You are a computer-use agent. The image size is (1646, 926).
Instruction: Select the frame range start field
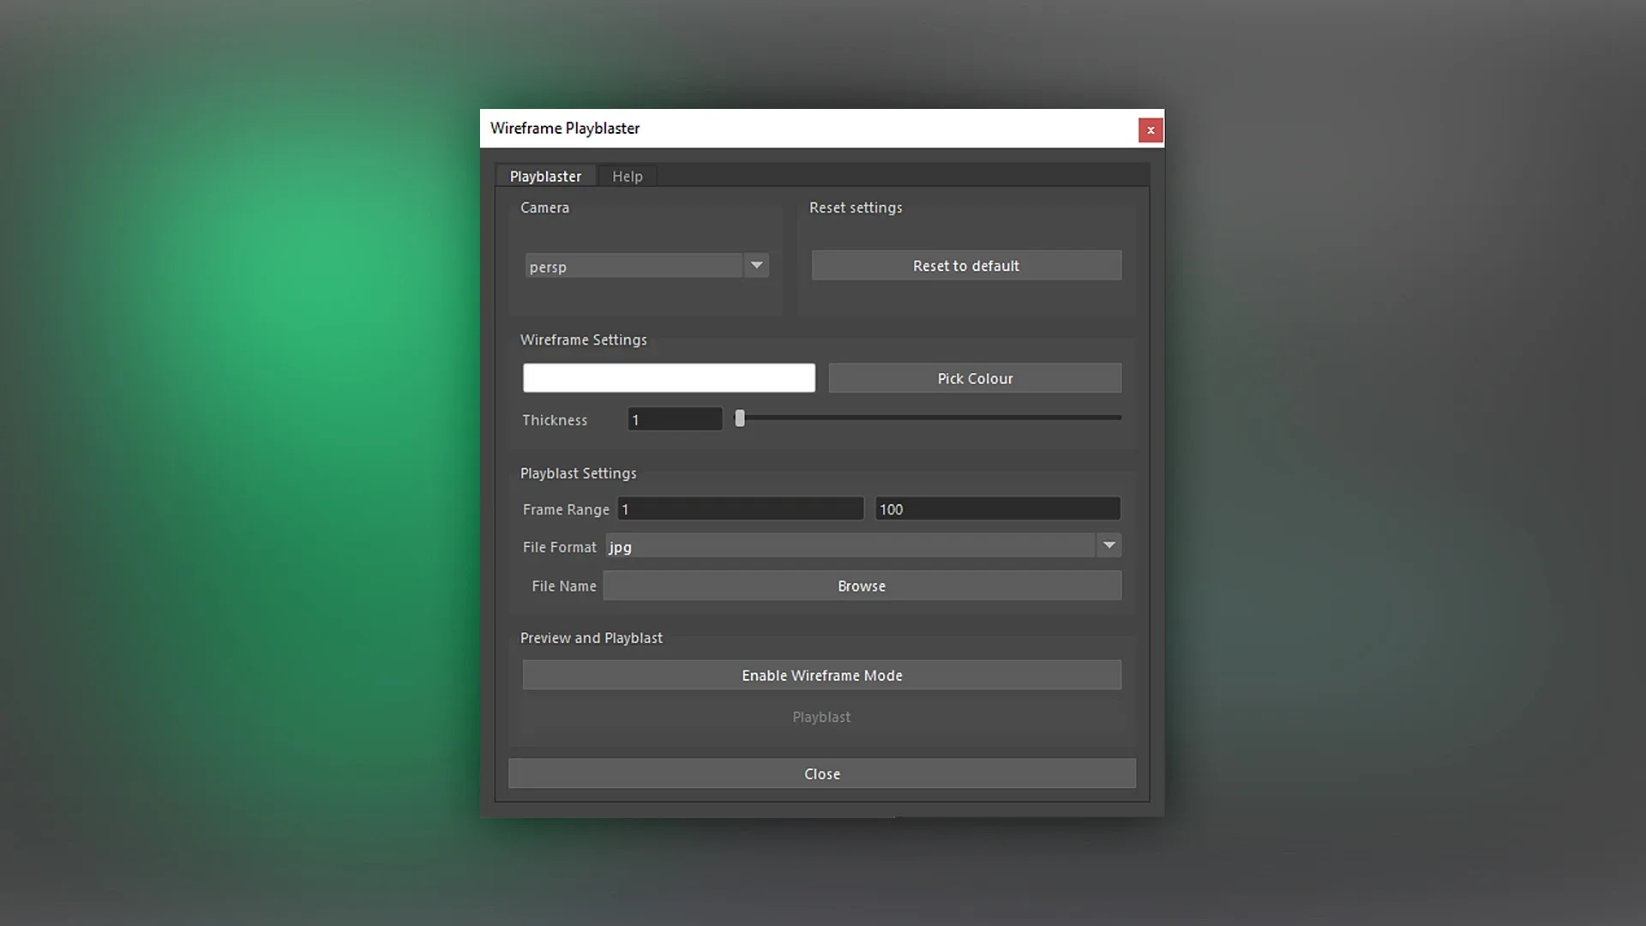[x=740, y=508]
